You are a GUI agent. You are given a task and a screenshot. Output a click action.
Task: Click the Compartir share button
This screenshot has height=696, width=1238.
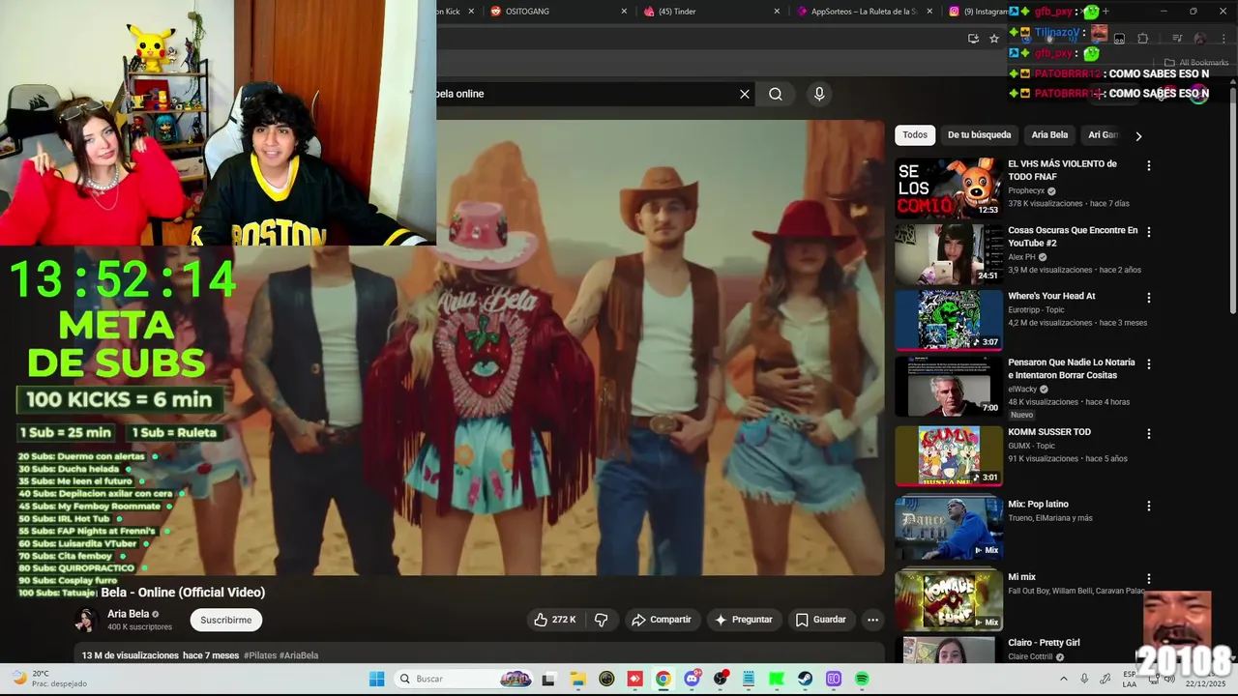pyautogui.click(x=662, y=620)
